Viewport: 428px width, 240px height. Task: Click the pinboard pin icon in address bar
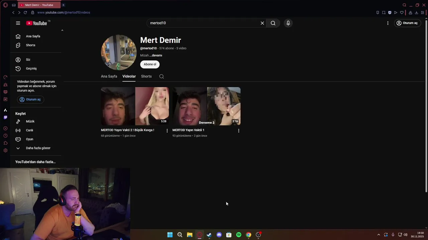click(x=378, y=13)
